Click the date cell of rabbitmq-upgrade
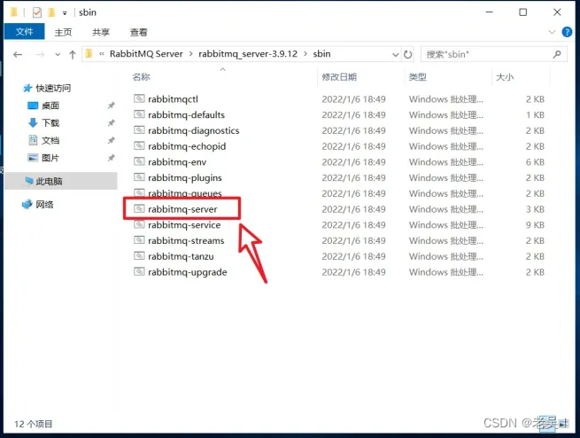This screenshot has height=438, width=580. (x=353, y=272)
